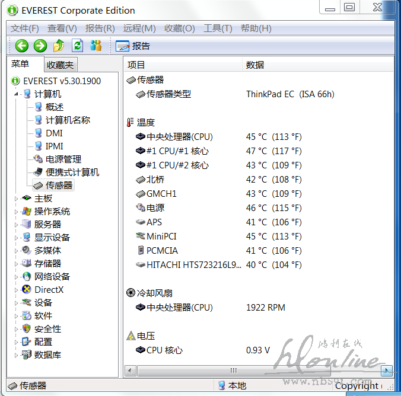Viewport: 401px width, 396px height.
Task: Click the 软件 icon in the tree
Action: (x=27, y=315)
